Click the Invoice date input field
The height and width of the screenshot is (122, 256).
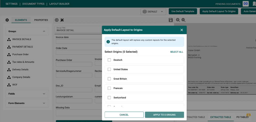coord(74,41)
